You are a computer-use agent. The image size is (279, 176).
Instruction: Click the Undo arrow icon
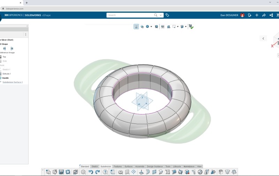[91, 172]
